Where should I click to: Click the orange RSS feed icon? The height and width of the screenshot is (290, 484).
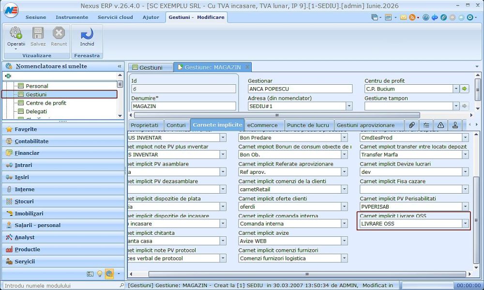[412, 17]
